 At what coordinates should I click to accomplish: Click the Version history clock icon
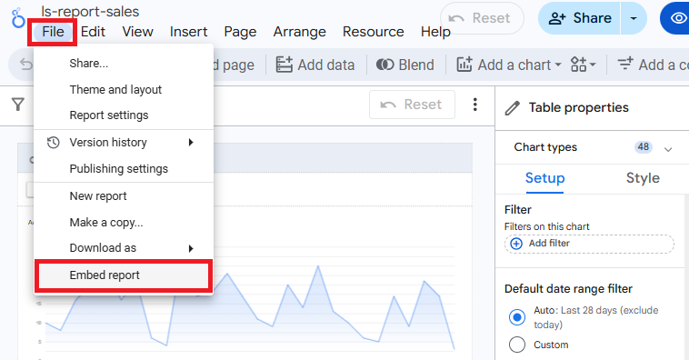pyautogui.click(x=53, y=143)
